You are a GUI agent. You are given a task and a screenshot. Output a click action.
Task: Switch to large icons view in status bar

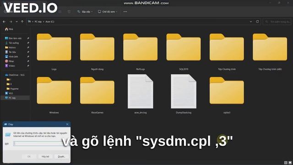pyautogui.click(x=290, y=163)
